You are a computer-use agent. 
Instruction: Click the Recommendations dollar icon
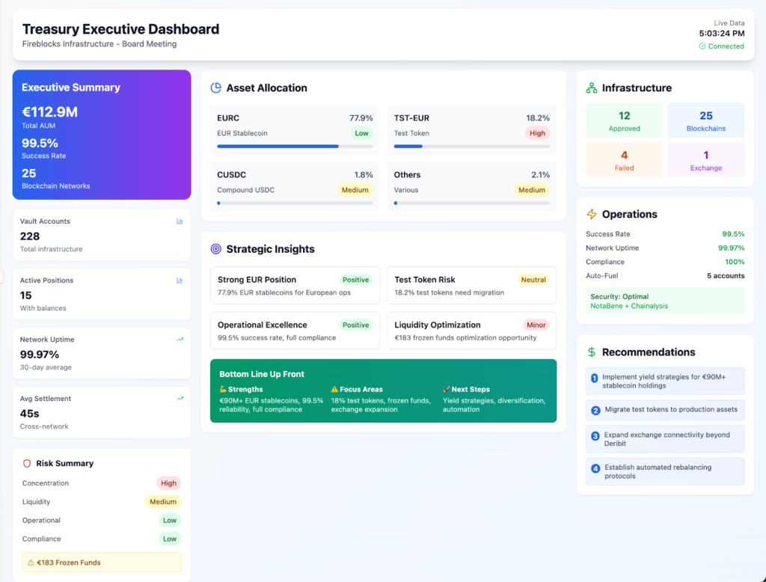click(591, 352)
